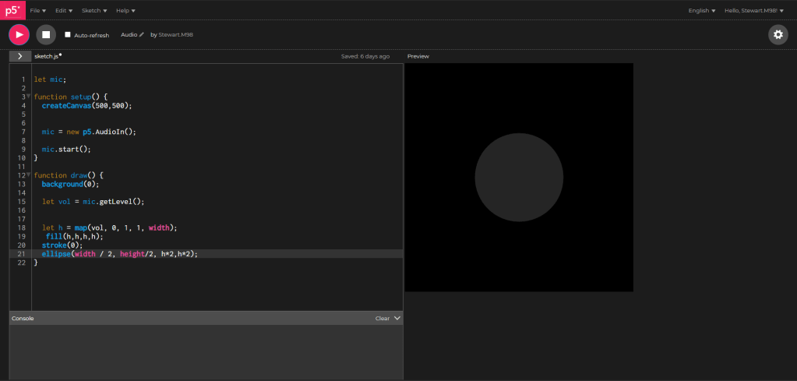Screen dimensions: 797x381
Task: Open the Hello, Stewart.M98 account dropdown
Action: 753,11
